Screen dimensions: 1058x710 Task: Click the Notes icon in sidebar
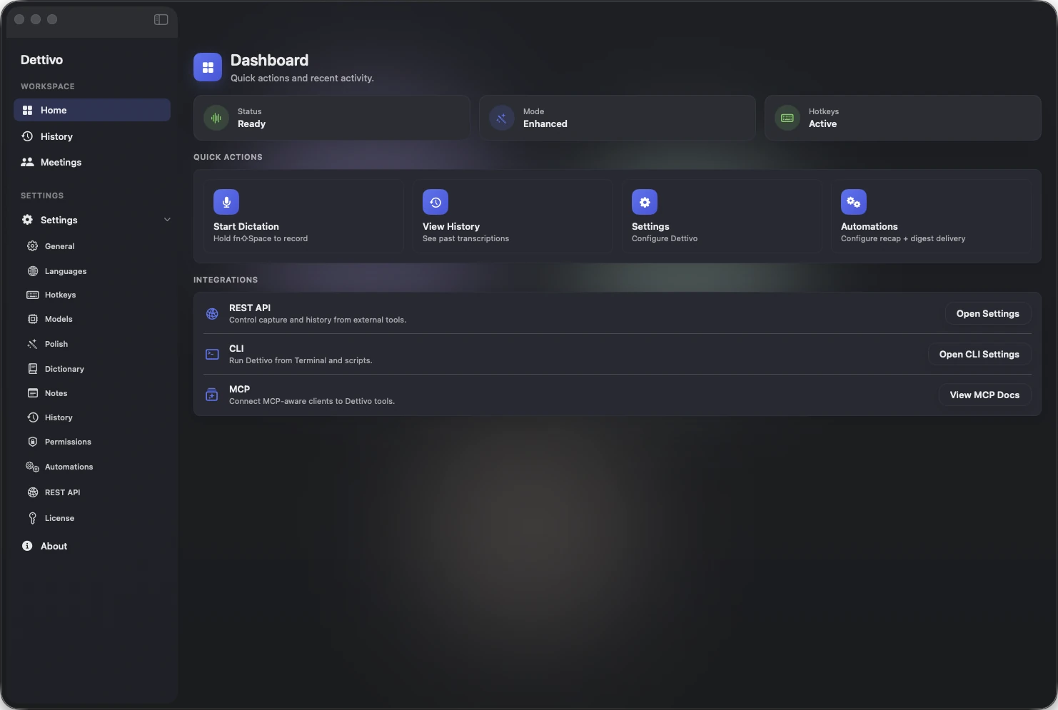(32, 393)
